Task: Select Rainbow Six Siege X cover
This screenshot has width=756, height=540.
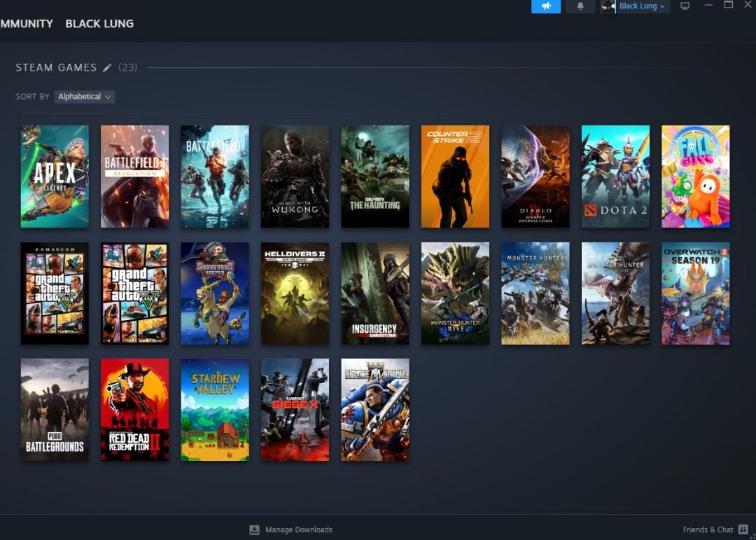Action: coord(295,410)
